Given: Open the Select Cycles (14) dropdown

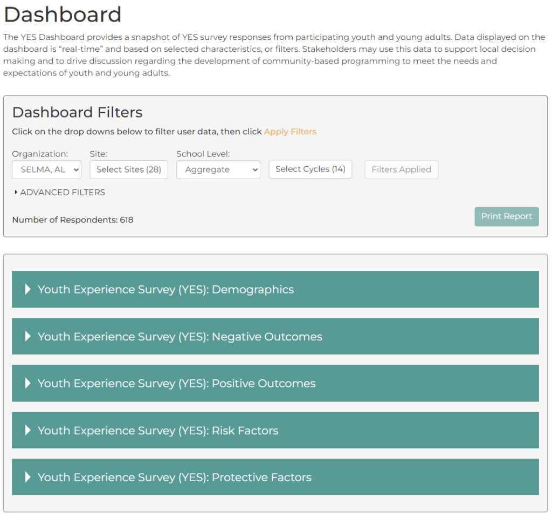Looking at the screenshot, I should tap(310, 169).
